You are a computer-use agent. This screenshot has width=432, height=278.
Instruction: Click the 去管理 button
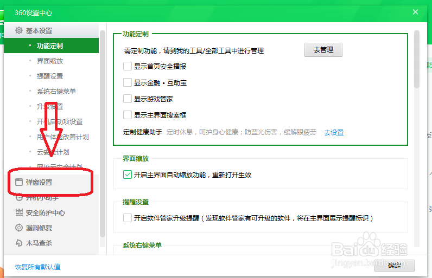(x=323, y=50)
